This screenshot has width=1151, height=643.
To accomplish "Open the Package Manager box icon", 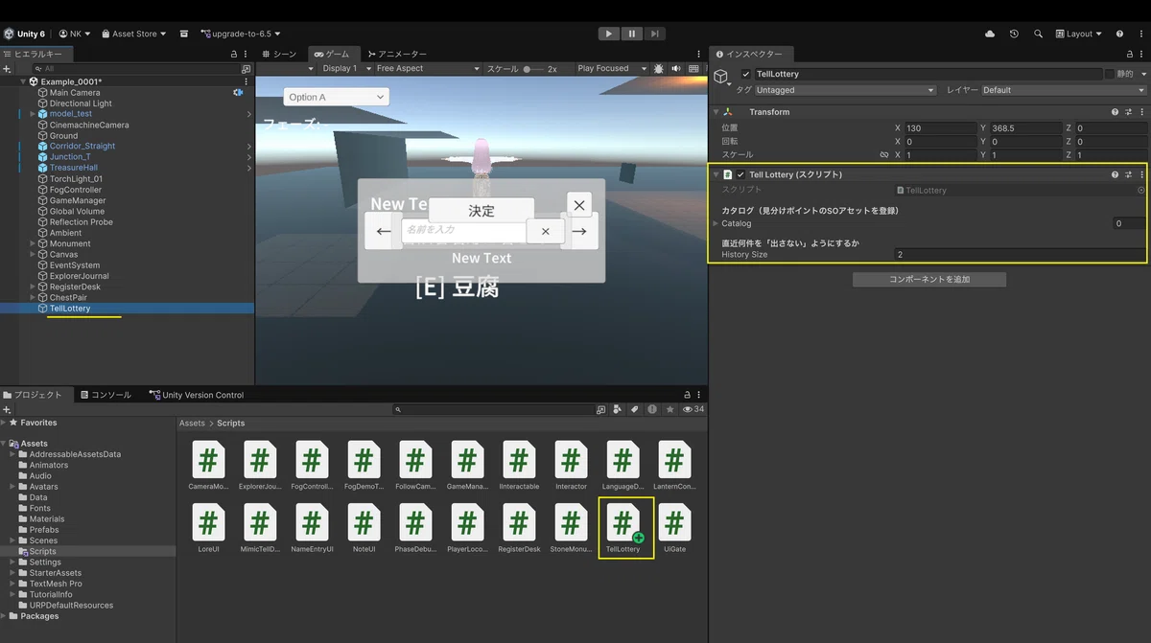I will [184, 34].
